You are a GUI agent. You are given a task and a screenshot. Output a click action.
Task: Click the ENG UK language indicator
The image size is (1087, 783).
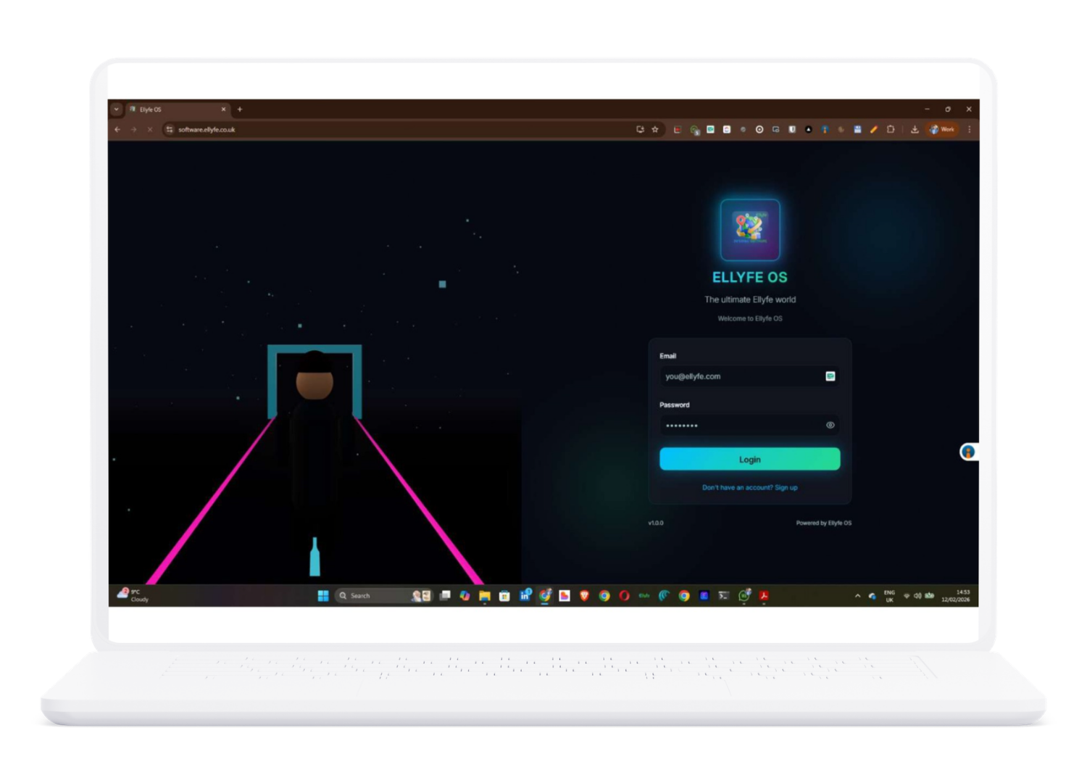point(889,595)
